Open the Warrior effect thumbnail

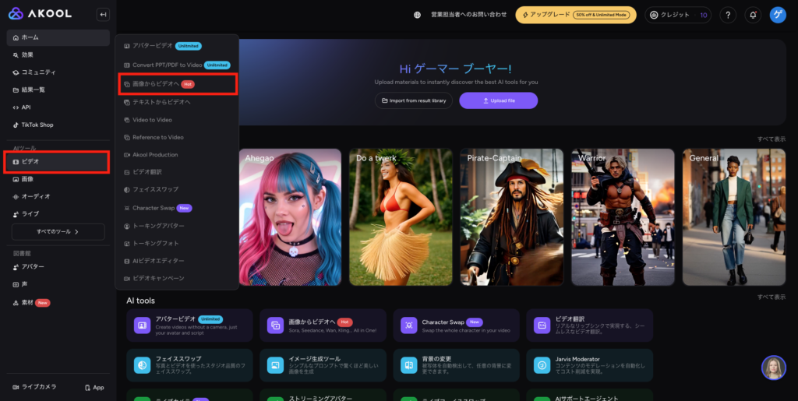tap(623, 217)
